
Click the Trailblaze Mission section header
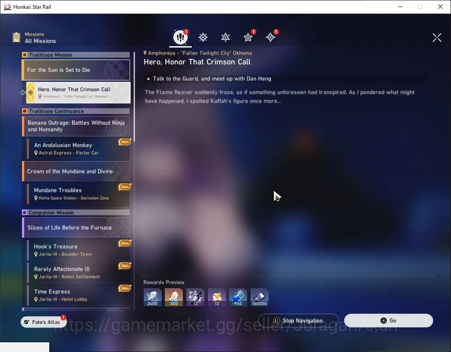pos(76,55)
